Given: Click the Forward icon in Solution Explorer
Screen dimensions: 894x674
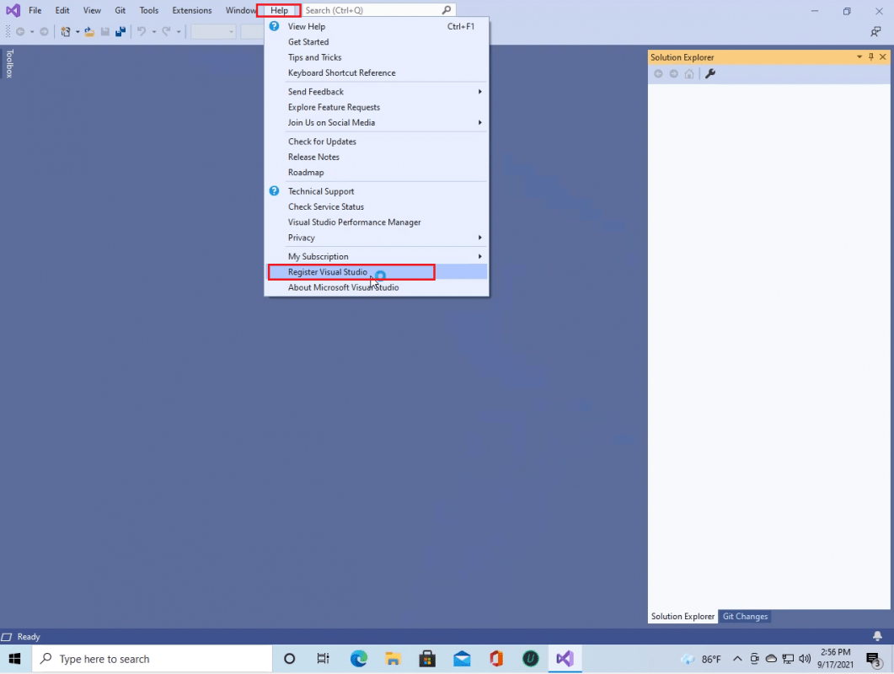Looking at the screenshot, I should 673,73.
